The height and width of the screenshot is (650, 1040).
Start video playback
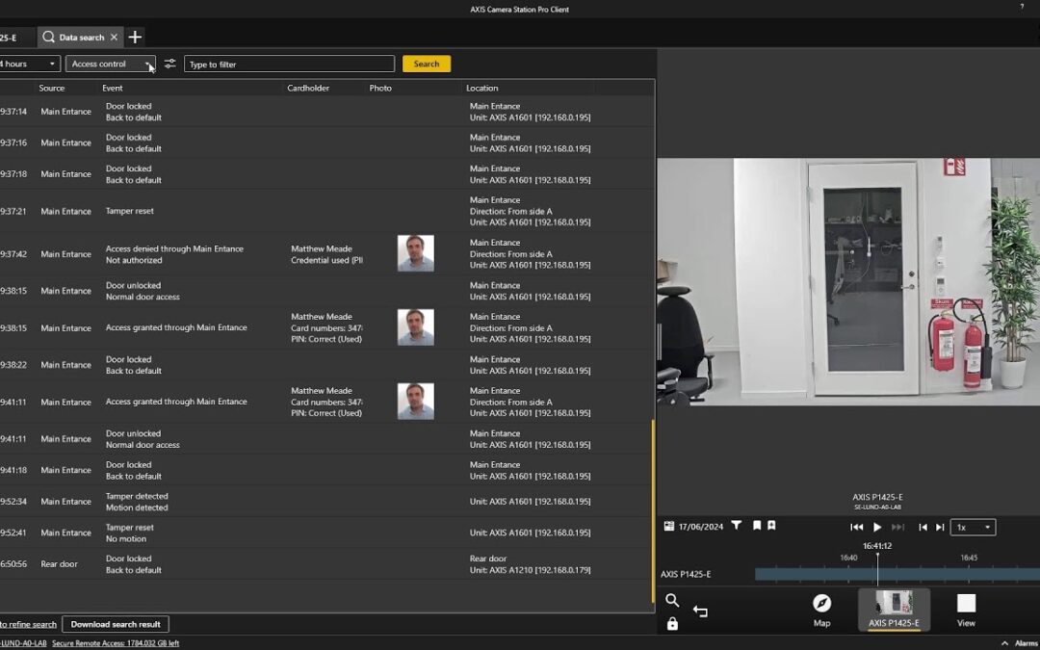click(877, 528)
